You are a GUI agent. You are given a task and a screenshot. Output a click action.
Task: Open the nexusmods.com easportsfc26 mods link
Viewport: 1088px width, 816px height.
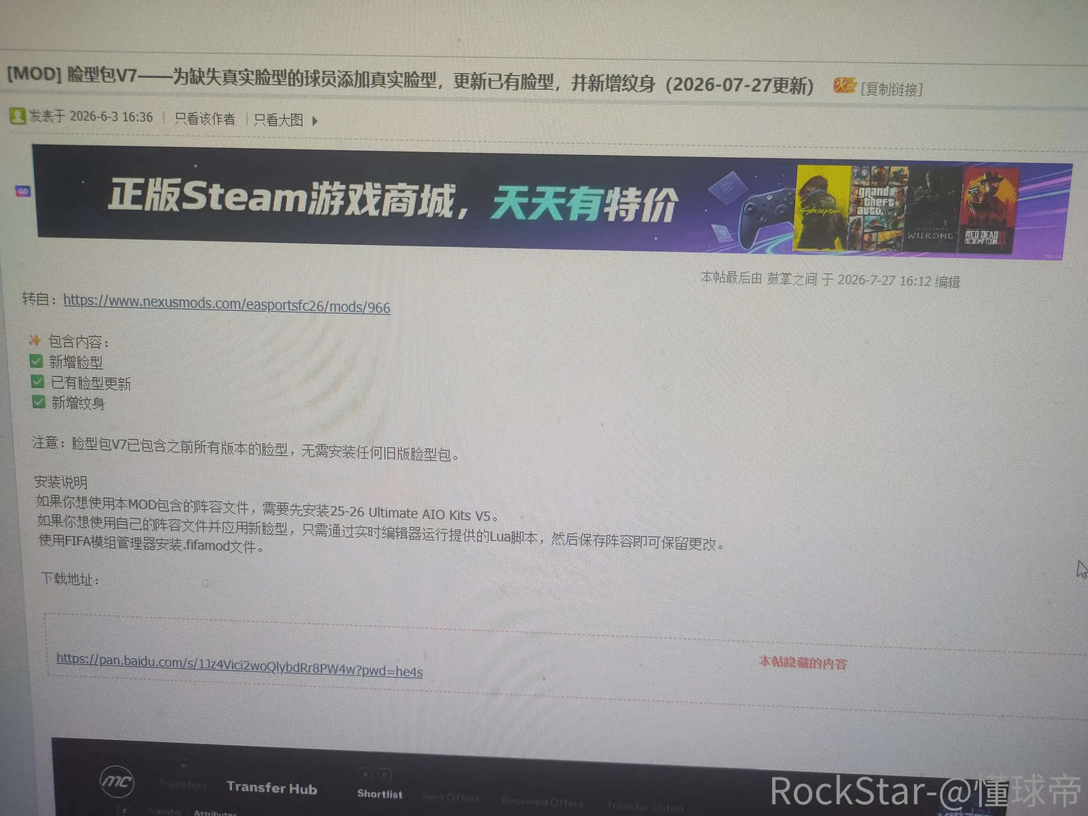227,304
